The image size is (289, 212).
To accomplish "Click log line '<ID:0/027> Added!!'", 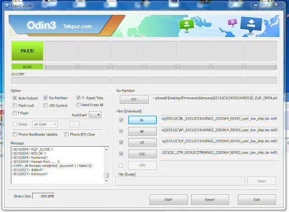I will [28, 170].
